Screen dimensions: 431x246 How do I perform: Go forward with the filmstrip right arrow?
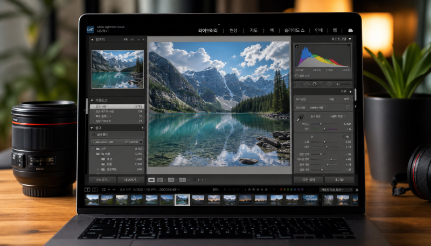coord(114,189)
